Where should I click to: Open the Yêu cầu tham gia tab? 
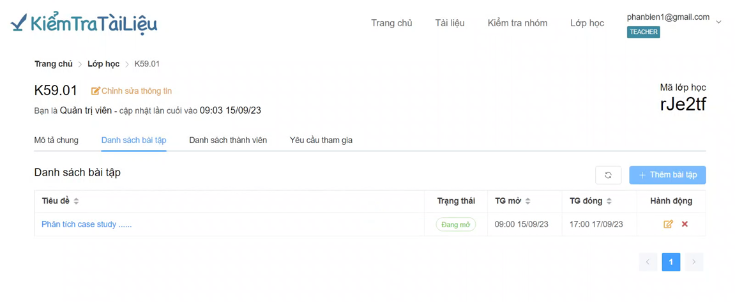coord(321,140)
